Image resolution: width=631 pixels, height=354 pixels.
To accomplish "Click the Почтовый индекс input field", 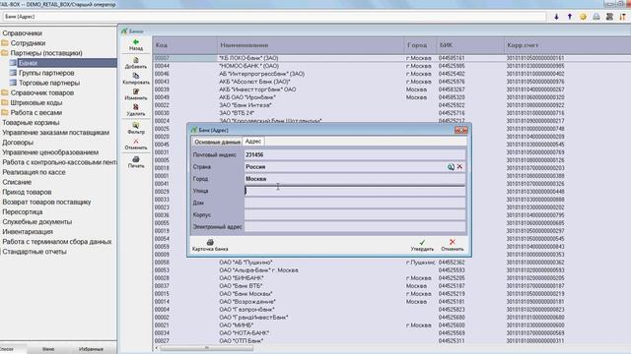I will 355,154.
